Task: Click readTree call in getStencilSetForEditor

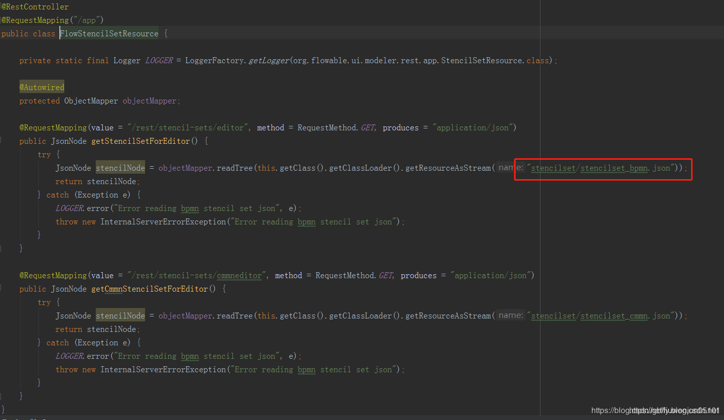Action: tap(235, 168)
